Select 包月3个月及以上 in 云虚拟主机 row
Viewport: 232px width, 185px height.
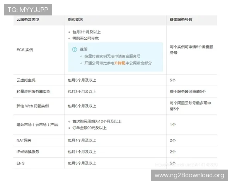[x=82, y=80]
